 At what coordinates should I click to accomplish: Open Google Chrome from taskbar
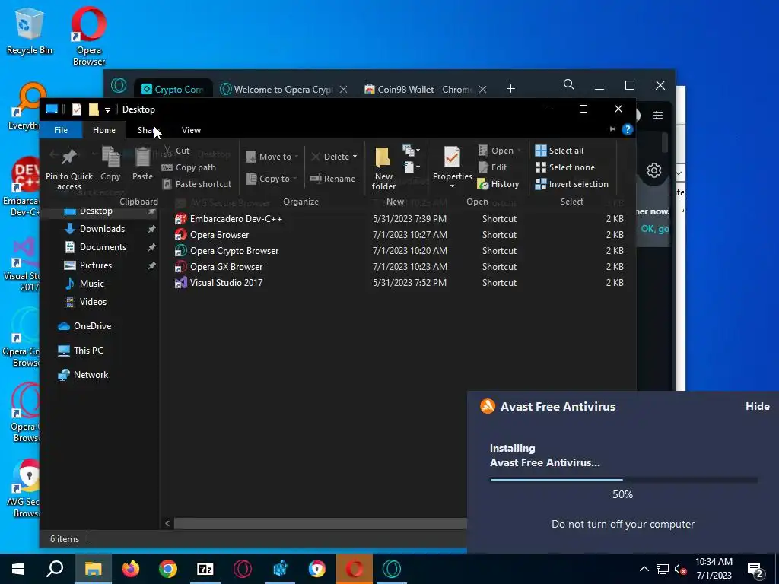click(x=168, y=569)
